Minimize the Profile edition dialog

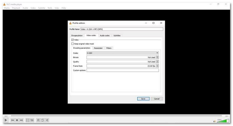click(146, 23)
